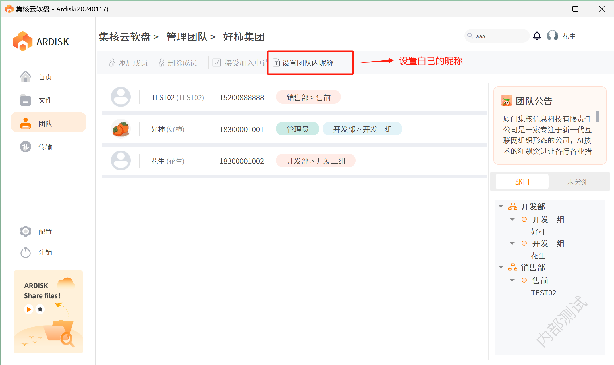Collapse the 开发二组 subgroup arrow
The height and width of the screenshot is (365, 614).
coord(512,243)
